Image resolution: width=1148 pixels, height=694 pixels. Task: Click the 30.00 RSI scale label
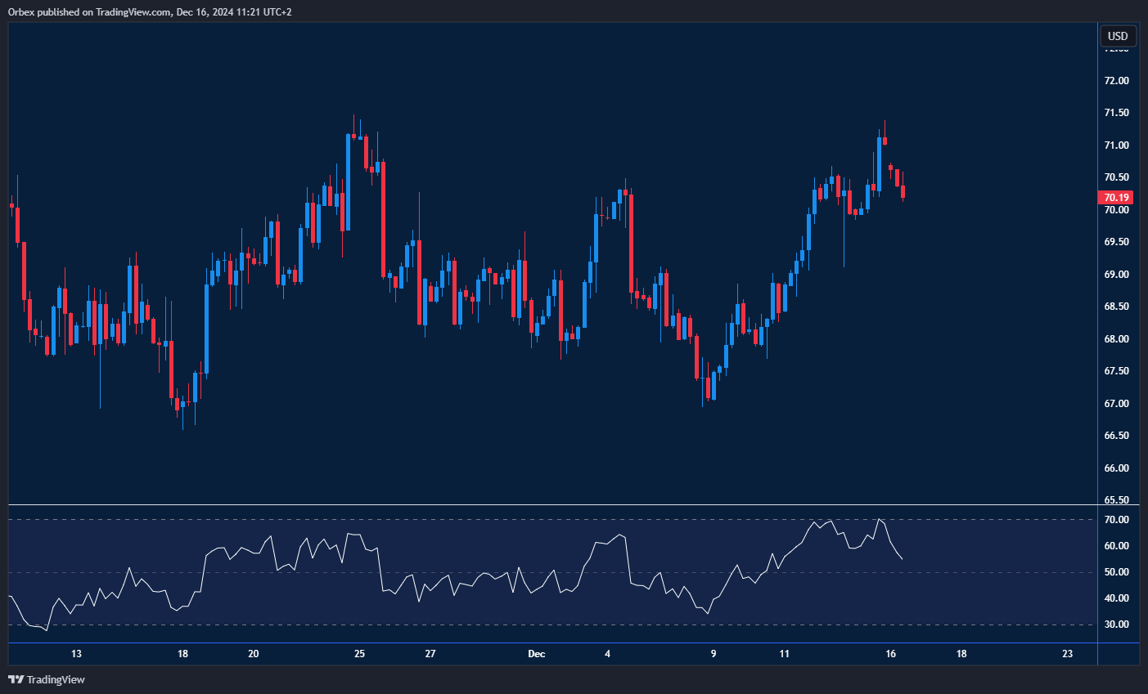coord(1116,625)
